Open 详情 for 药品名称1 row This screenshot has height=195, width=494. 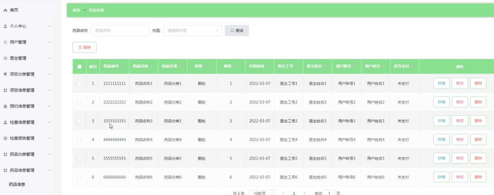pyautogui.click(x=441, y=83)
